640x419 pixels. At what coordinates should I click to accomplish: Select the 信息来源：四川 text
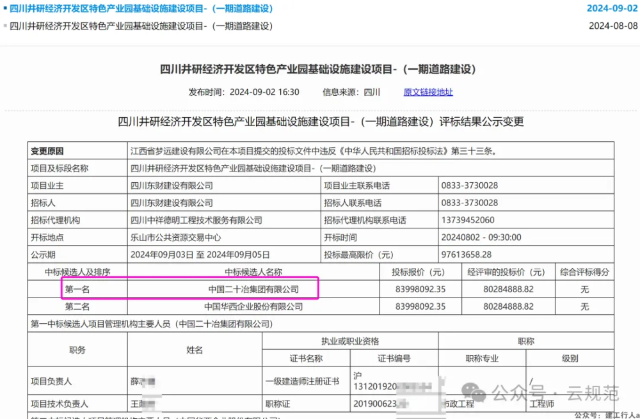pos(351,92)
